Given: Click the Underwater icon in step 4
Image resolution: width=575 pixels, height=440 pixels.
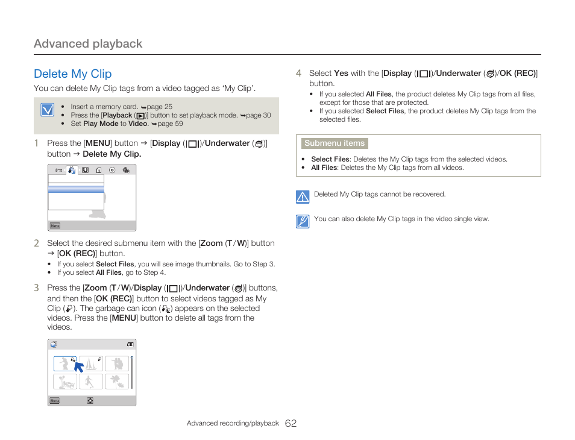Looking at the screenshot, I should tap(490, 74).
